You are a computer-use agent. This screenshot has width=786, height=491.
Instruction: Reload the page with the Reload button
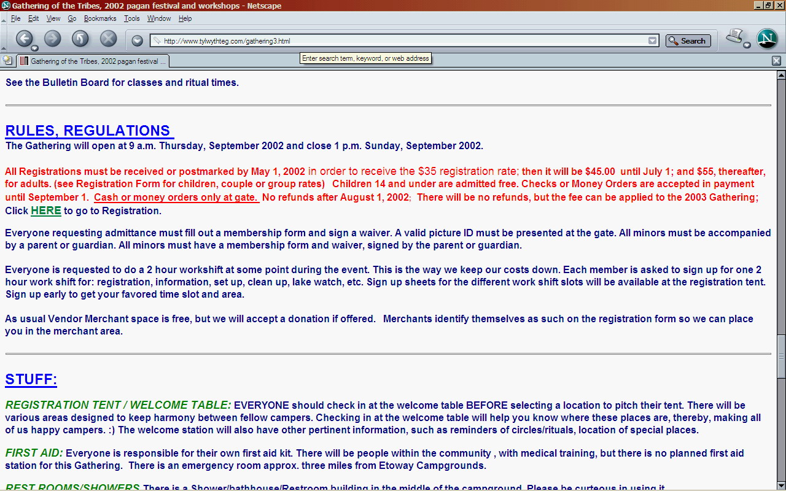[x=80, y=39]
